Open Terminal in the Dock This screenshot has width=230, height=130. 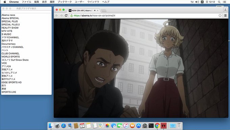[x=151, y=126]
